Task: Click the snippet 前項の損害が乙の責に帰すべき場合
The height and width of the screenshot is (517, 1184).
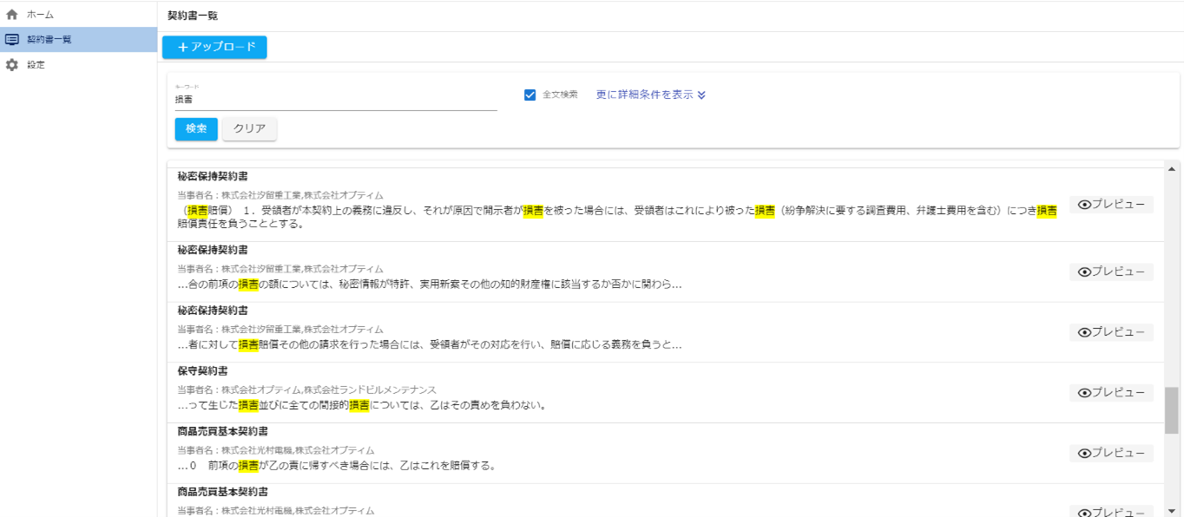Action: pyautogui.click(x=337, y=466)
